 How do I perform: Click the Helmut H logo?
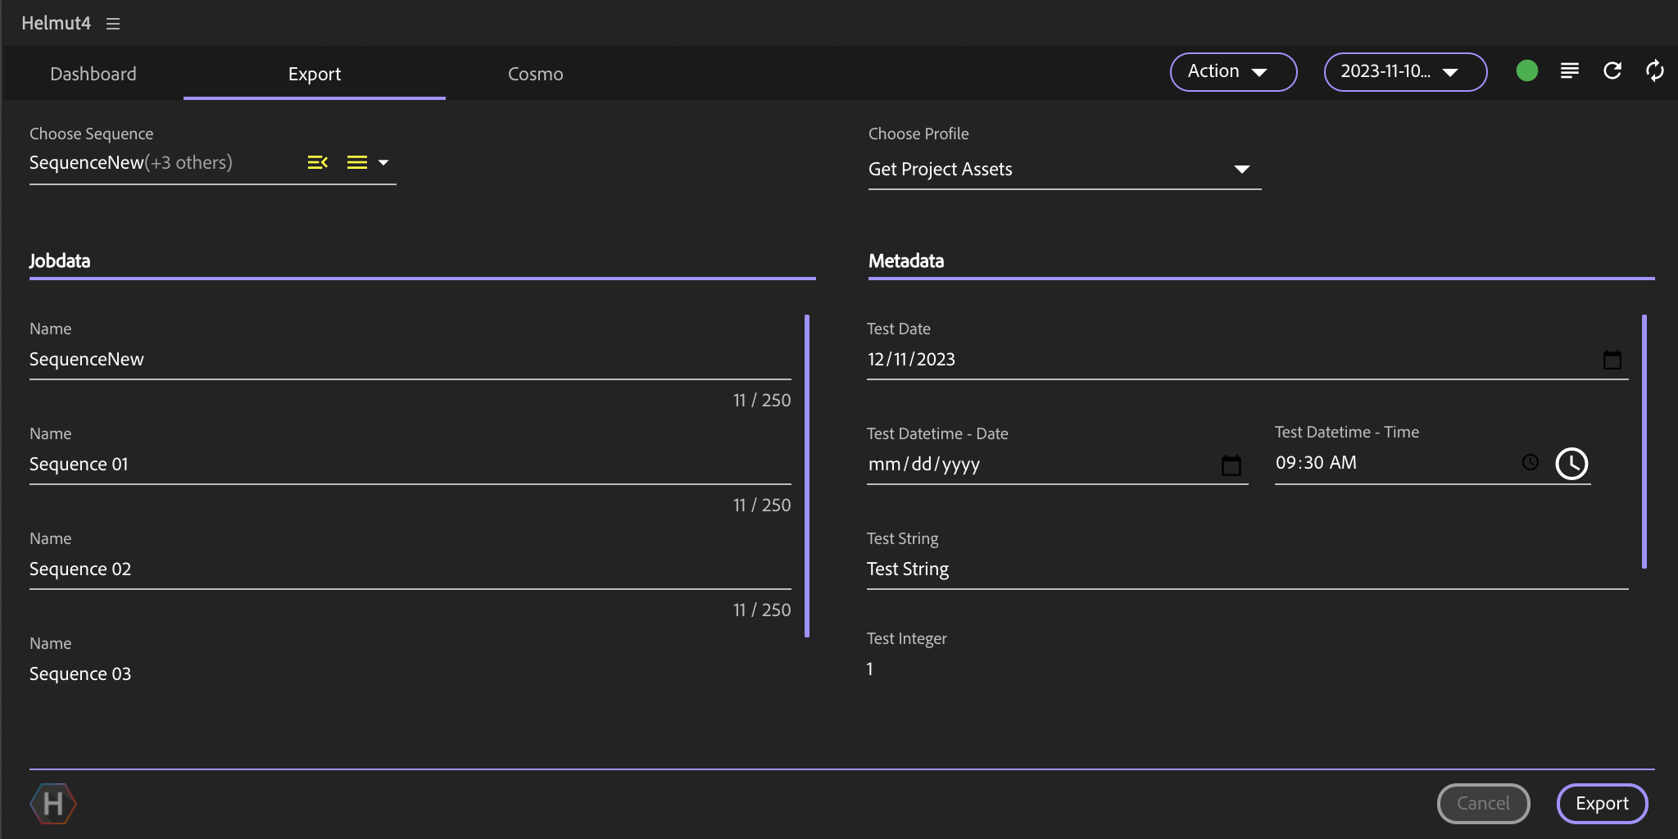(53, 804)
